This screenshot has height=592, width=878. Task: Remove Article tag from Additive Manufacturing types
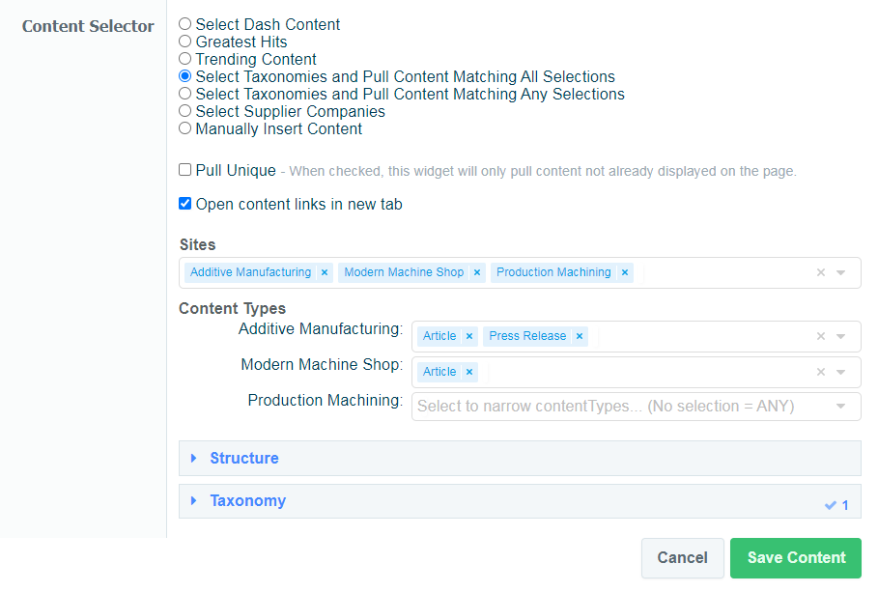(x=469, y=337)
